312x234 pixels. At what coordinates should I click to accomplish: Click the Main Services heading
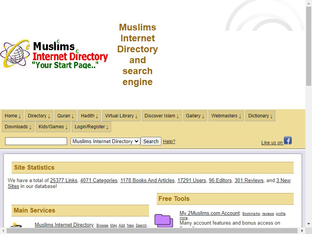tap(34, 211)
